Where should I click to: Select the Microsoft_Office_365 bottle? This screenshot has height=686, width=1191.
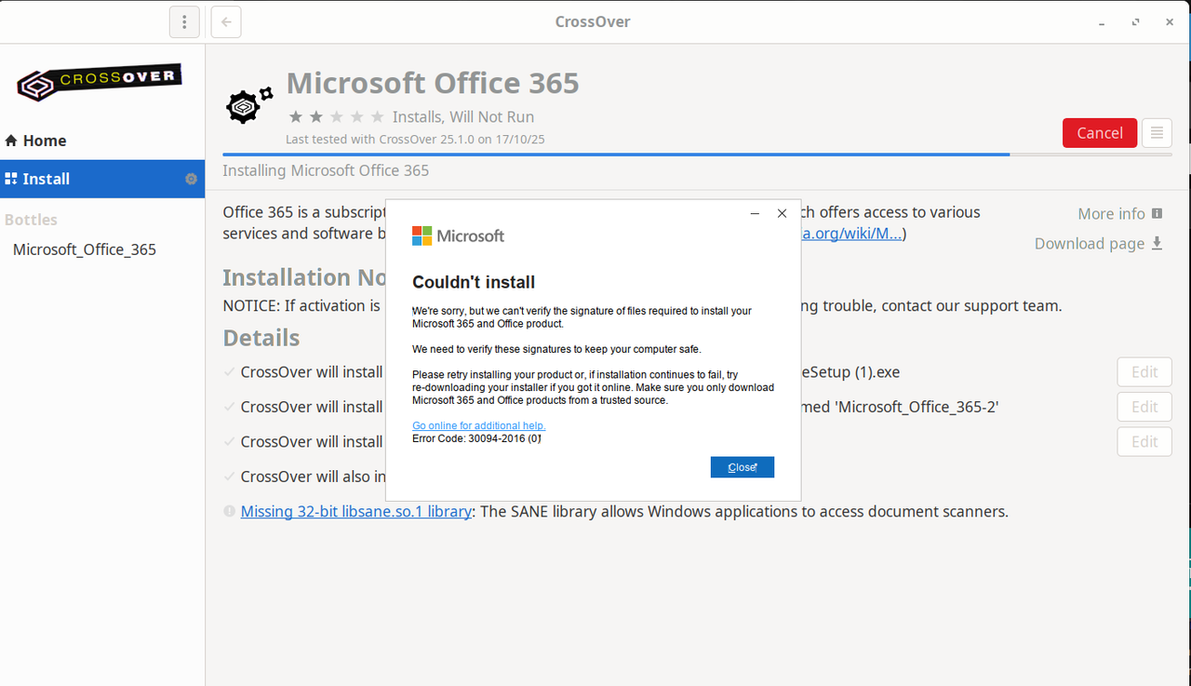85,249
